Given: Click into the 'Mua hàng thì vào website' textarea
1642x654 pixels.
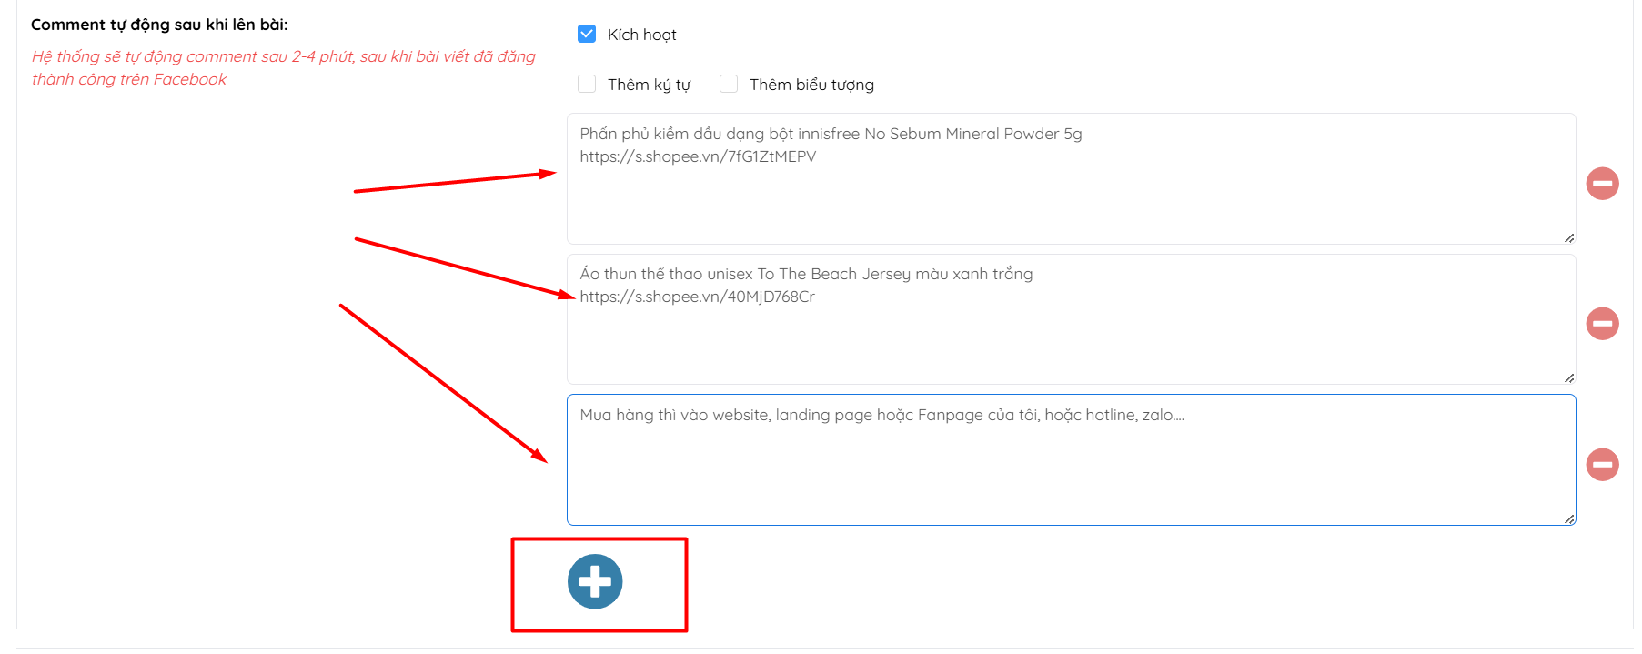Looking at the screenshot, I should [1071, 459].
